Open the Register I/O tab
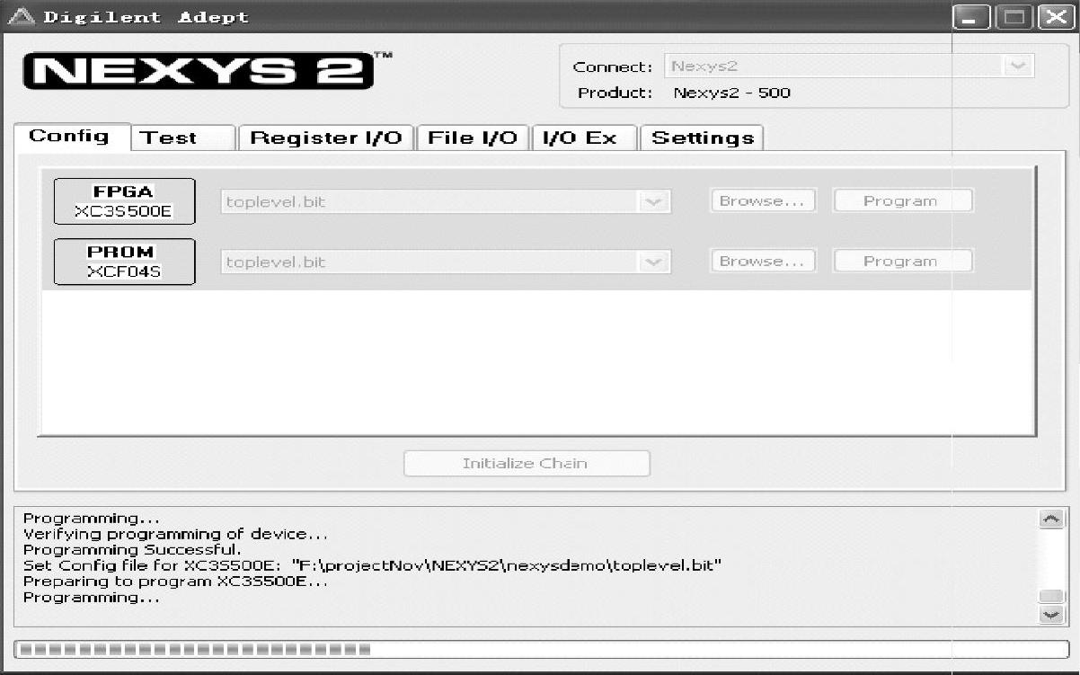The height and width of the screenshot is (675, 1080). tap(325, 138)
